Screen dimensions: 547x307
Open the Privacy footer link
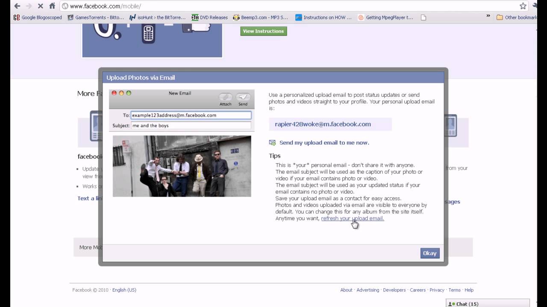click(437, 290)
